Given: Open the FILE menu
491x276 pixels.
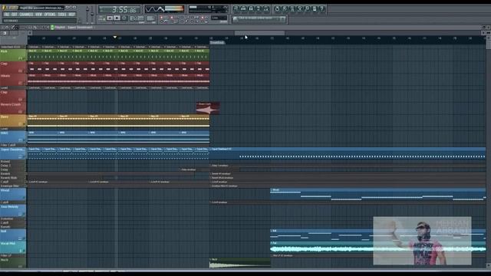Looking at the screenshot, I should point(7,15).
